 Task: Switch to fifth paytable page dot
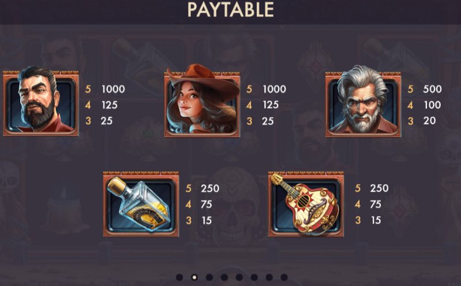pos(239,277)
